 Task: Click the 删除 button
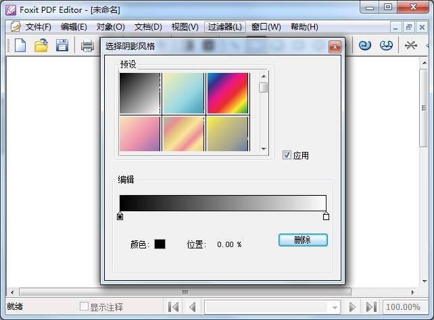point(303,240)
